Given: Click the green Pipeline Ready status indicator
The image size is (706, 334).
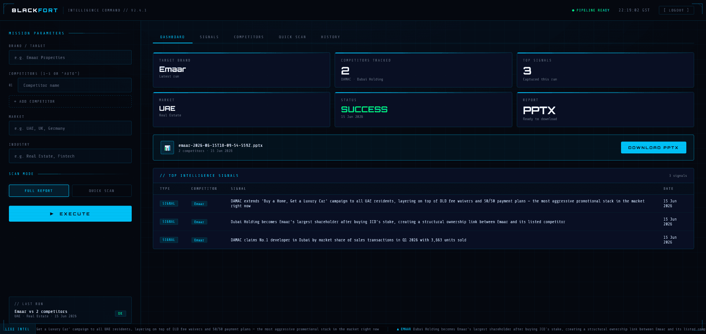Looking at the screenshot, I should (591, 10).
